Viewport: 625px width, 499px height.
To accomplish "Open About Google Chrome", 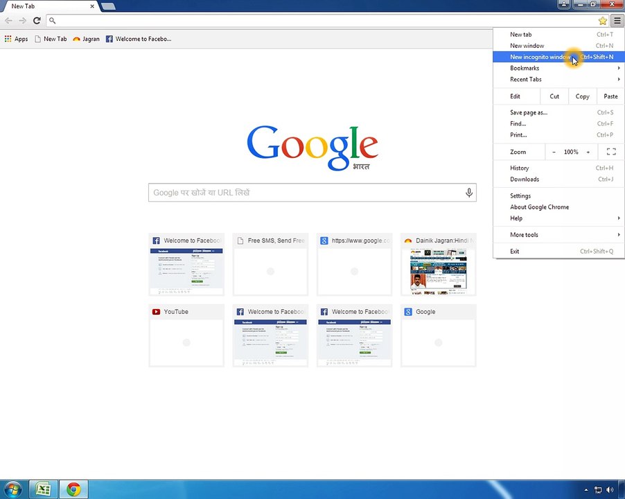I will point(558,207).
